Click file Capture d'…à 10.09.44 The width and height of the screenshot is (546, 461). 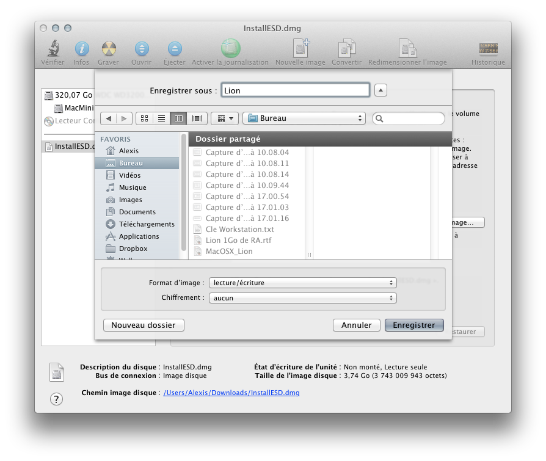click(247, 185)
